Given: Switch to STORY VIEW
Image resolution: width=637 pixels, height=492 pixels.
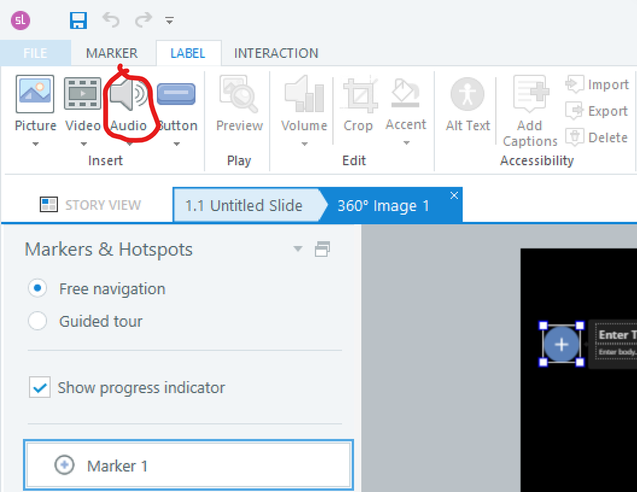Looking at the screenshot, I should tap(90, 205).
